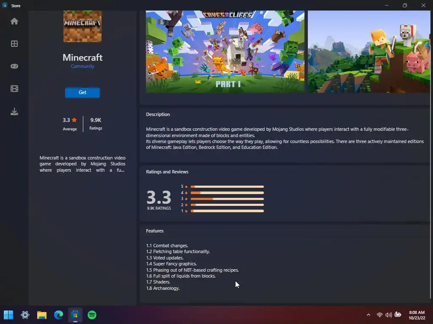Image resolution: width=433 pixels, height=324 pixels.
Task: Click '1.3 Voted updates.' feature line
Action: (x=164, y=258)
